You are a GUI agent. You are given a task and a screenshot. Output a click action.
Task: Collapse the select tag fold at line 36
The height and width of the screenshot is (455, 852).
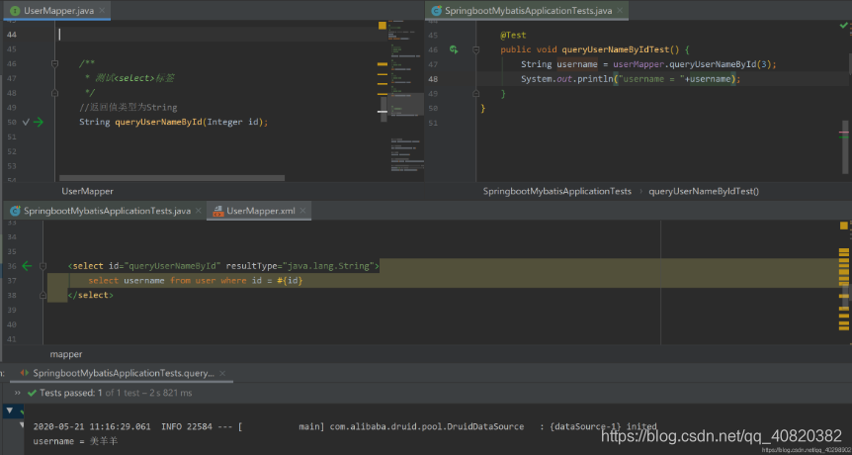coord(43,266)
